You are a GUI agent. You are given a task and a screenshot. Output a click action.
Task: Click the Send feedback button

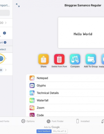click(x=44, y=131)
